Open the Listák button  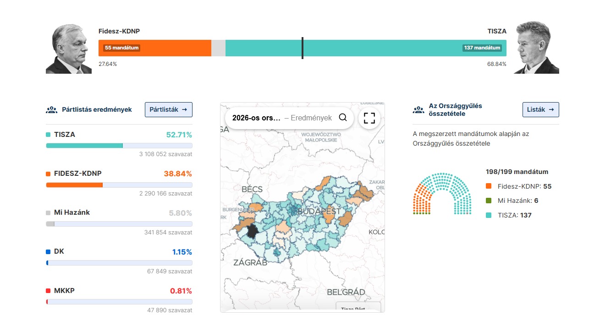[540, 110]
